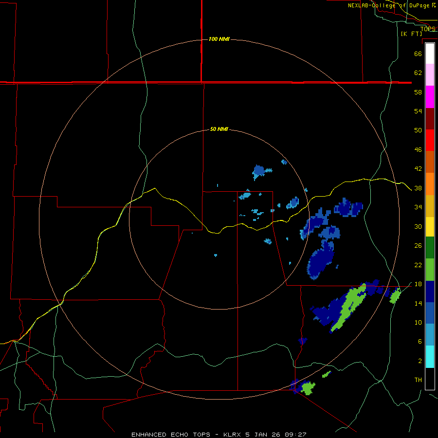Click the legend value 42
Screen dimensions: 438x438
tap(418, 169)
